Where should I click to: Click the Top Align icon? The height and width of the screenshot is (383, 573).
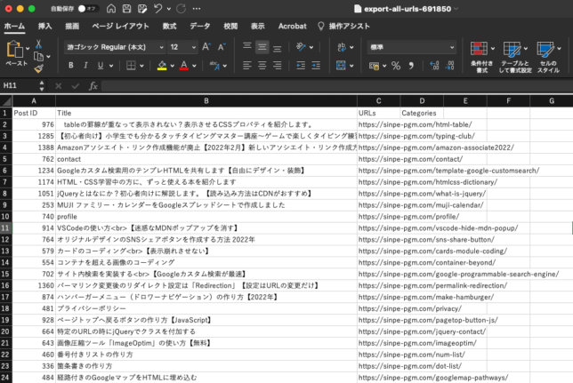coord(247,47)
